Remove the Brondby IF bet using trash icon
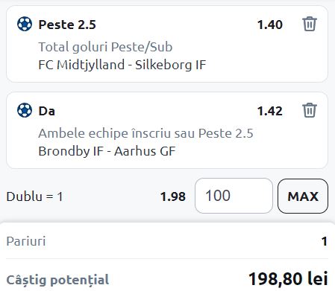 pos(310,110)
